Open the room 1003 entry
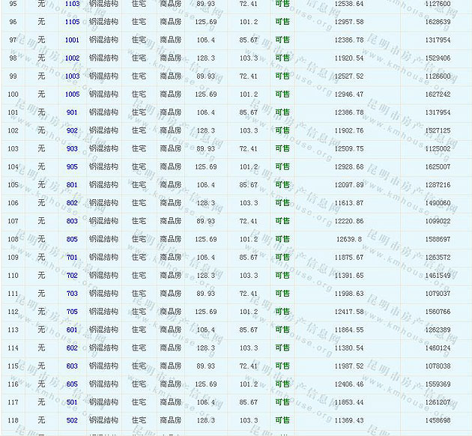 pyautogui.click(x=72, y=76)
